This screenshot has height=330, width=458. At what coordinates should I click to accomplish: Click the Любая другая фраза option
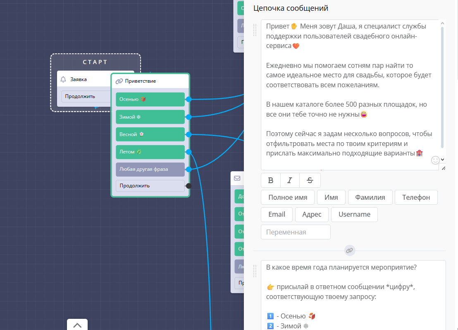tap(150, 169)
